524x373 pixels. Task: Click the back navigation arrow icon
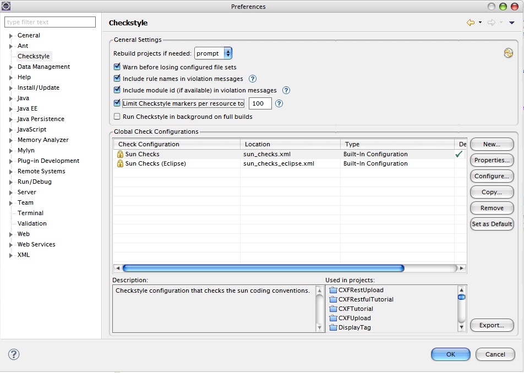pos(470,23)
